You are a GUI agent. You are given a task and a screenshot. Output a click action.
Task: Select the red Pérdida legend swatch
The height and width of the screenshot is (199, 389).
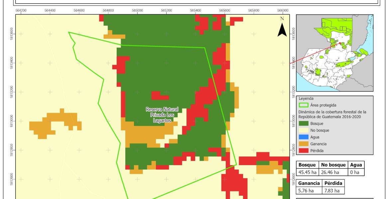point(303,151)
